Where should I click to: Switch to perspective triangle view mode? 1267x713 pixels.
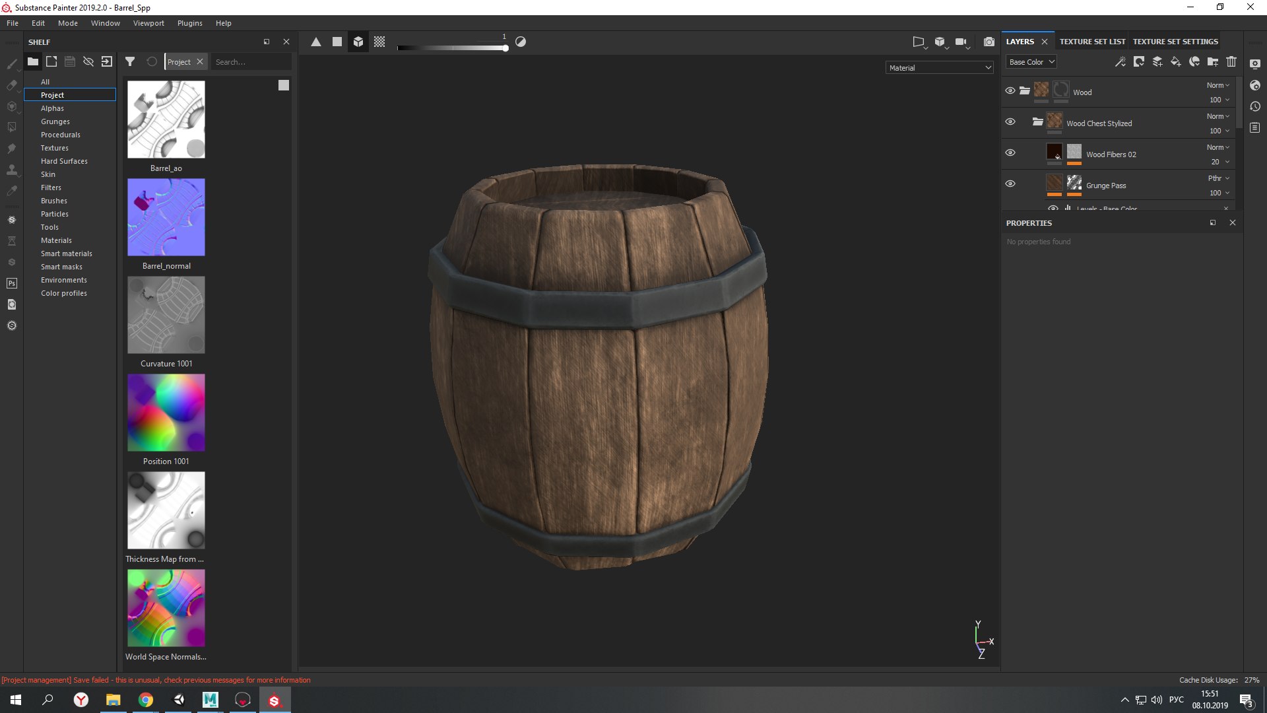pos(316,42)
